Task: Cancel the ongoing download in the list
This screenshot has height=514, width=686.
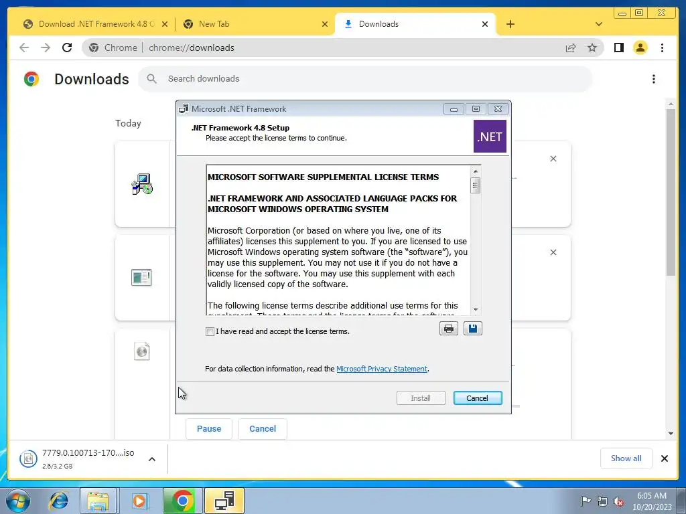Action: coord(263,429)
